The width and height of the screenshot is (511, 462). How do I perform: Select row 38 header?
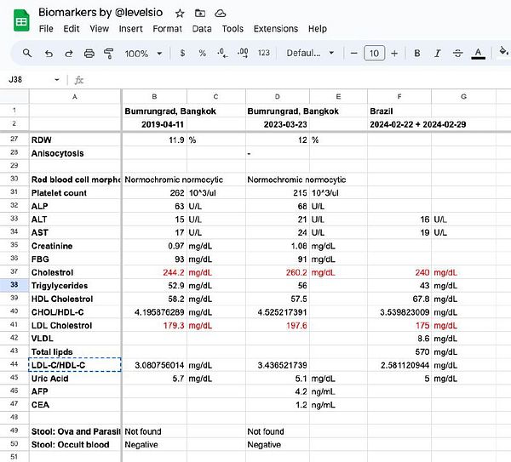point(14,285)
